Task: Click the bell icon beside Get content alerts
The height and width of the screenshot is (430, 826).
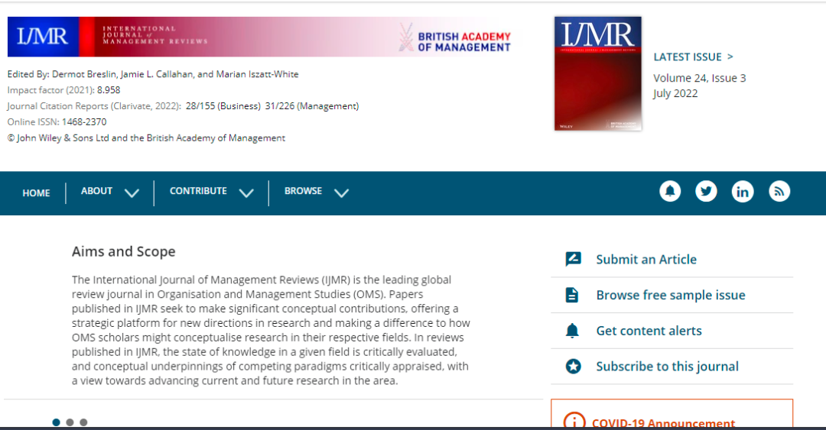Action: click(x=572, y=331)
